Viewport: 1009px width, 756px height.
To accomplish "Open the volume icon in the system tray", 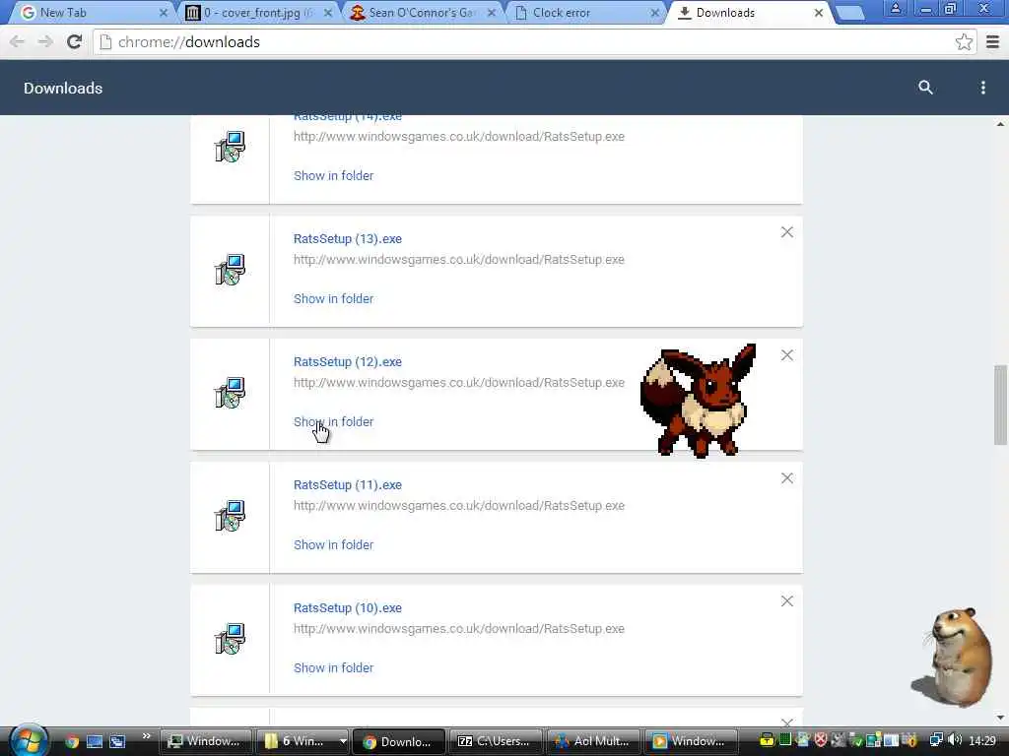I will [x=955, y=740].
